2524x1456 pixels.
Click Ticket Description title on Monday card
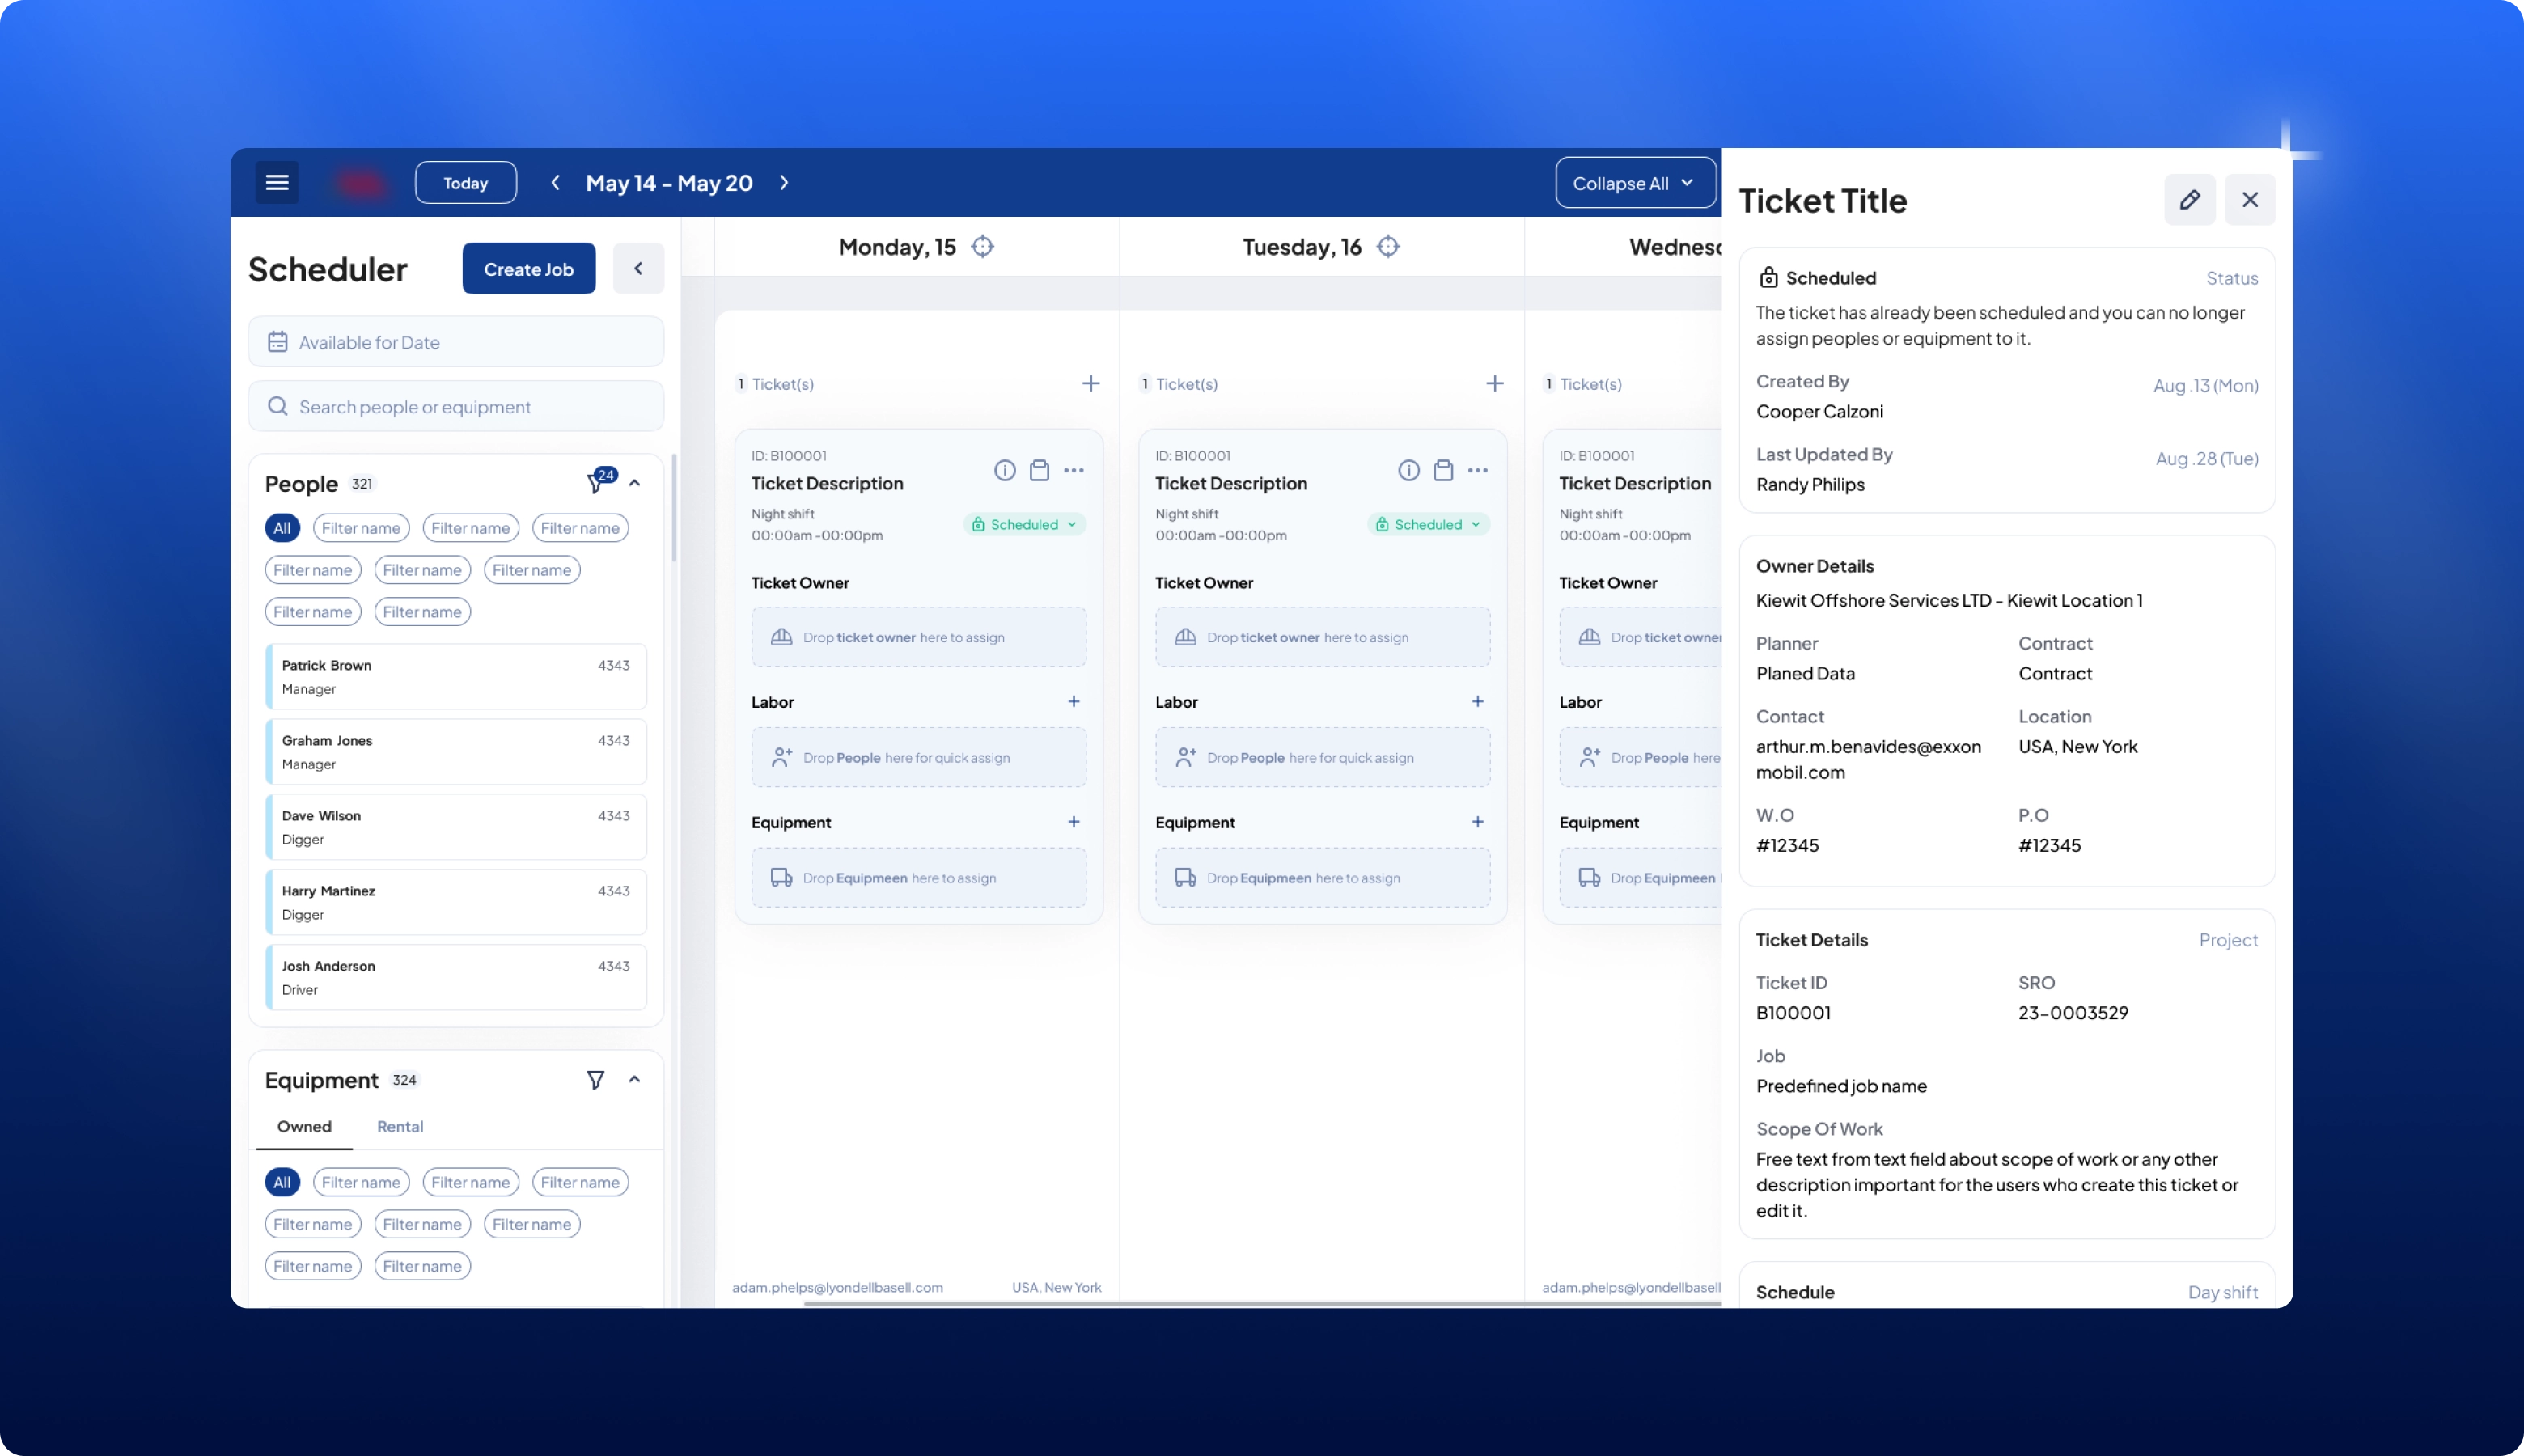(x=827, y=483)
